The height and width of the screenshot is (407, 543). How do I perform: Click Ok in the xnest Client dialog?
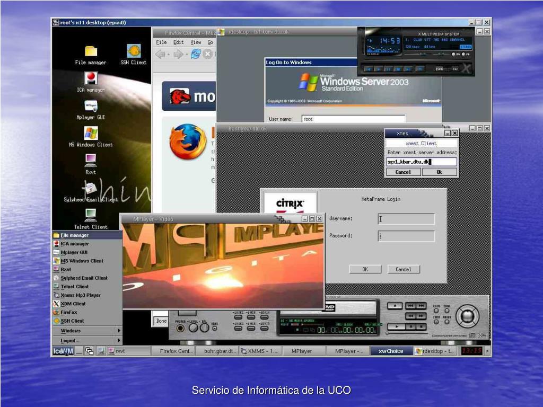coord(440,172)
